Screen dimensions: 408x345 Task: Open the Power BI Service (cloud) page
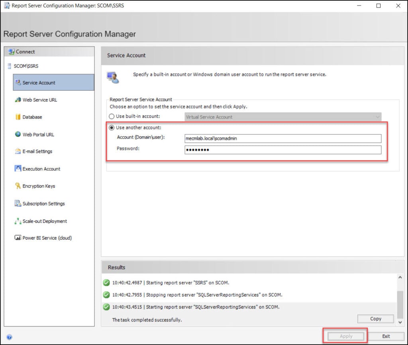pyautogui.click(x=47, y=238)
